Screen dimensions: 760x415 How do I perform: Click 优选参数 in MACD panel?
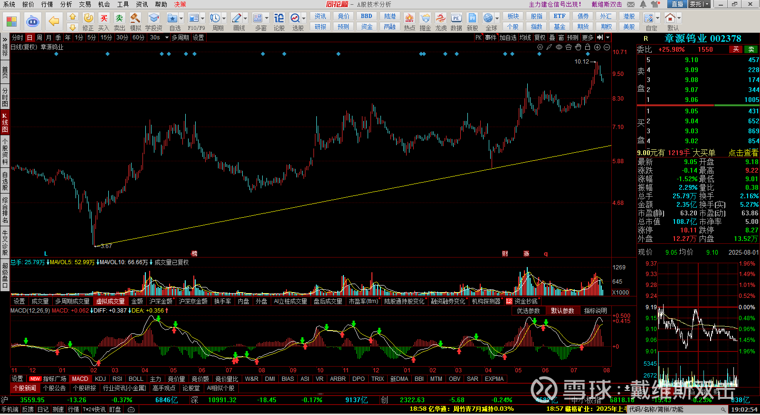point(528,311)
